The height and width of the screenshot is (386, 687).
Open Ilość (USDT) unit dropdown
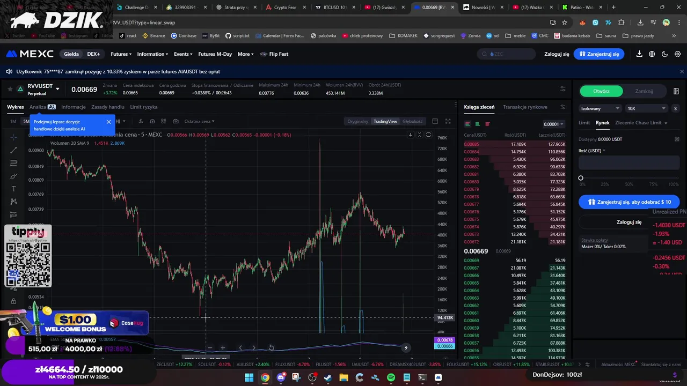pyautogui.click(x=591, y=151)
